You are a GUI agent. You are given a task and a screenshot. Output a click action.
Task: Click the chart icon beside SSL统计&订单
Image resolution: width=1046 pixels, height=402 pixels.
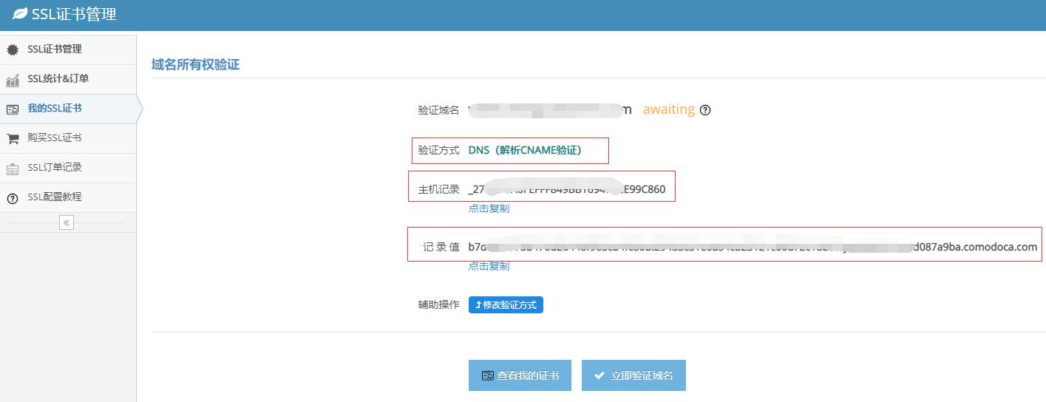click(x=12, y=80)
